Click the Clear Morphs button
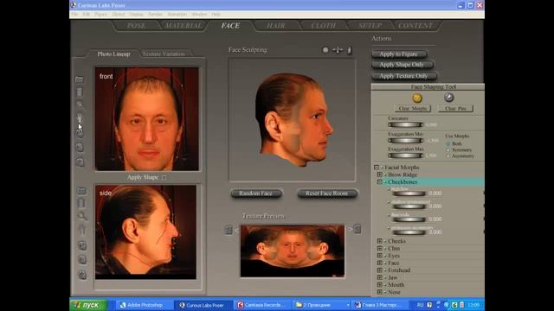Viewport: 554px width, 311px height. pyautogui.click(x=412, y=109)
